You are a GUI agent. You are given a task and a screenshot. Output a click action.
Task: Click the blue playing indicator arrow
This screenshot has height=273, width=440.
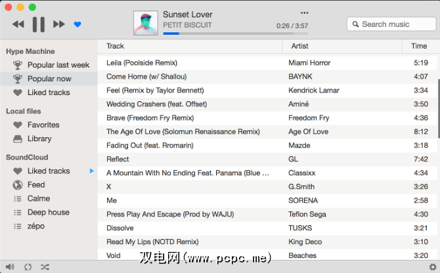click(x=91, y=171)
